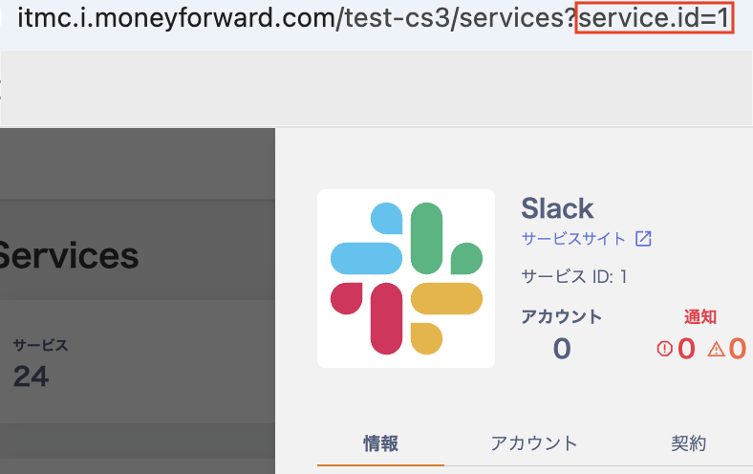Select the 契約 tab
753x474 pixels.
(688, 442)
